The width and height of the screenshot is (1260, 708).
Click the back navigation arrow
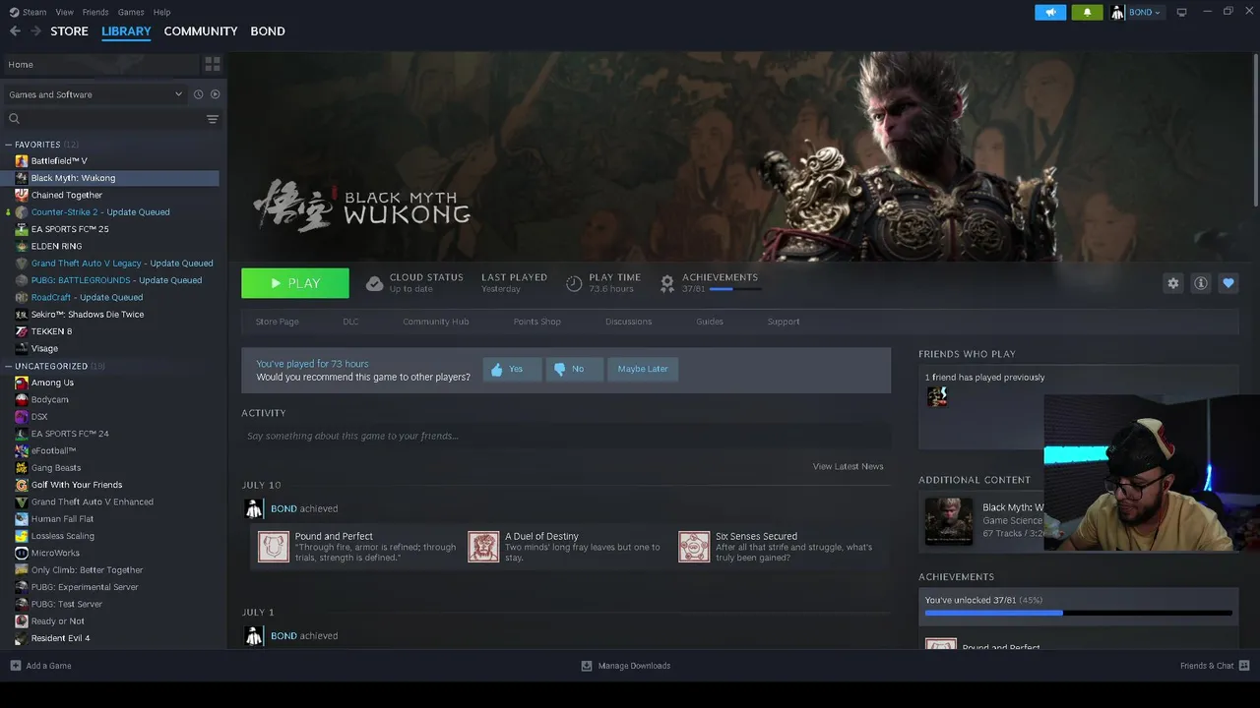pyautogui.click(x=15, y=31)
